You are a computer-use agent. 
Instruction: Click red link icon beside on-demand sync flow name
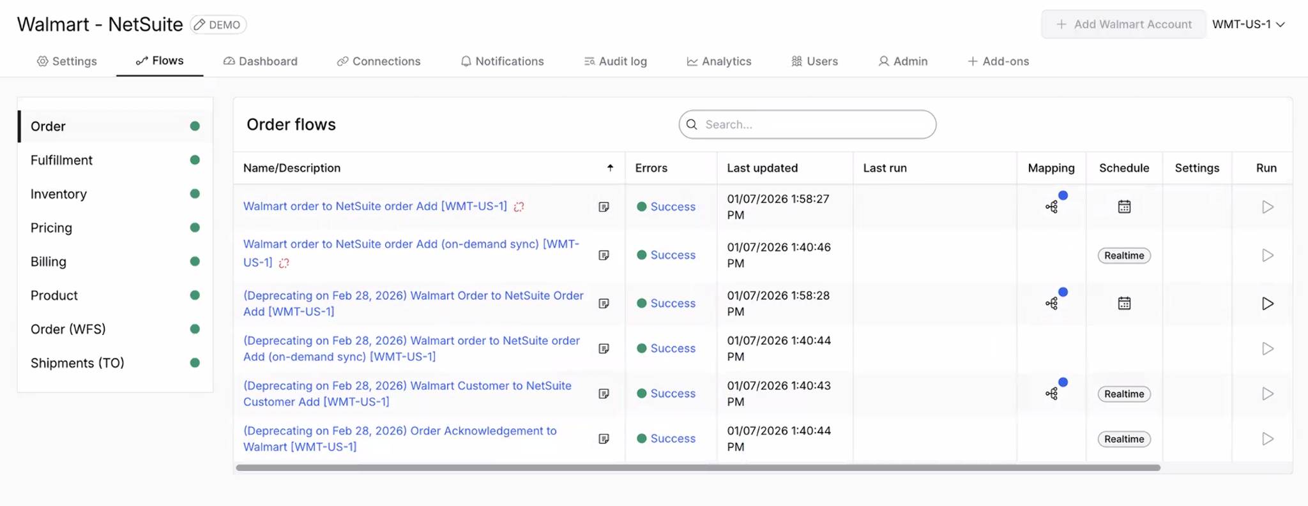(284, 263)
